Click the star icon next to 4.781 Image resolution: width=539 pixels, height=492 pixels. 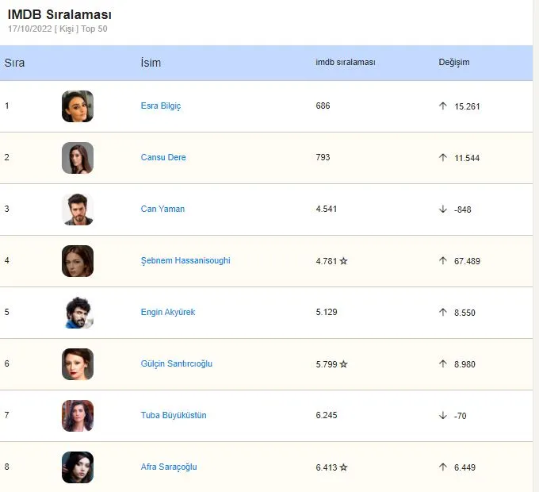(343, 261)
